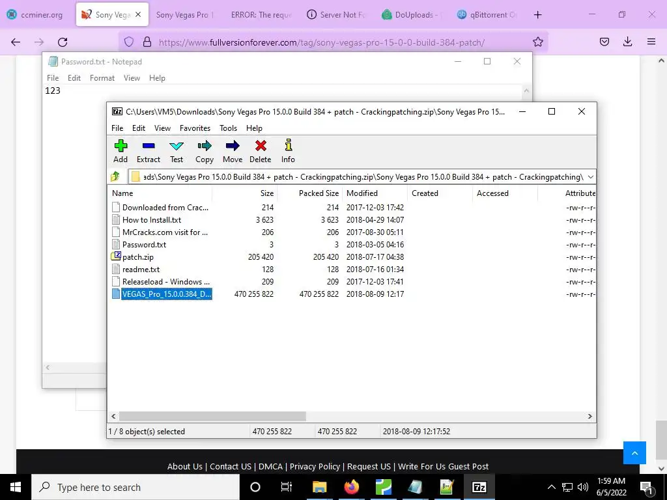Expand the 7-Zip address path dropdown
Viewport: 667px width, 500px height.
click(x=590, y=177)
